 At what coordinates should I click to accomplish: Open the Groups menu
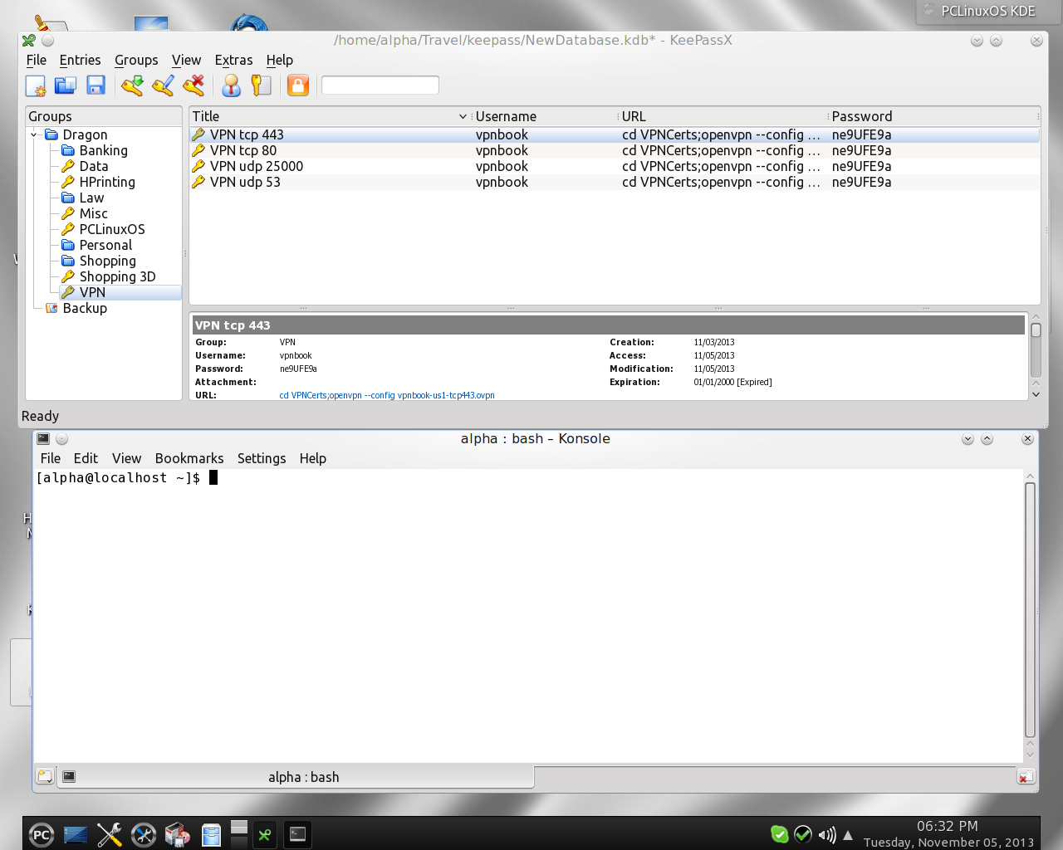coord(136,60)
